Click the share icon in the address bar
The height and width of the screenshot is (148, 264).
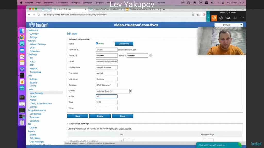pyautogui.click(x=193, y=15)
